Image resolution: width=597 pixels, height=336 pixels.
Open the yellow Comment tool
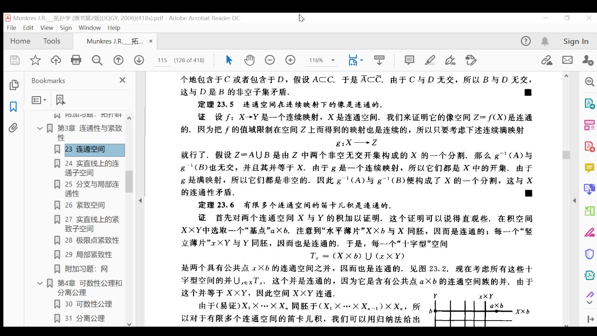point(589,168)
